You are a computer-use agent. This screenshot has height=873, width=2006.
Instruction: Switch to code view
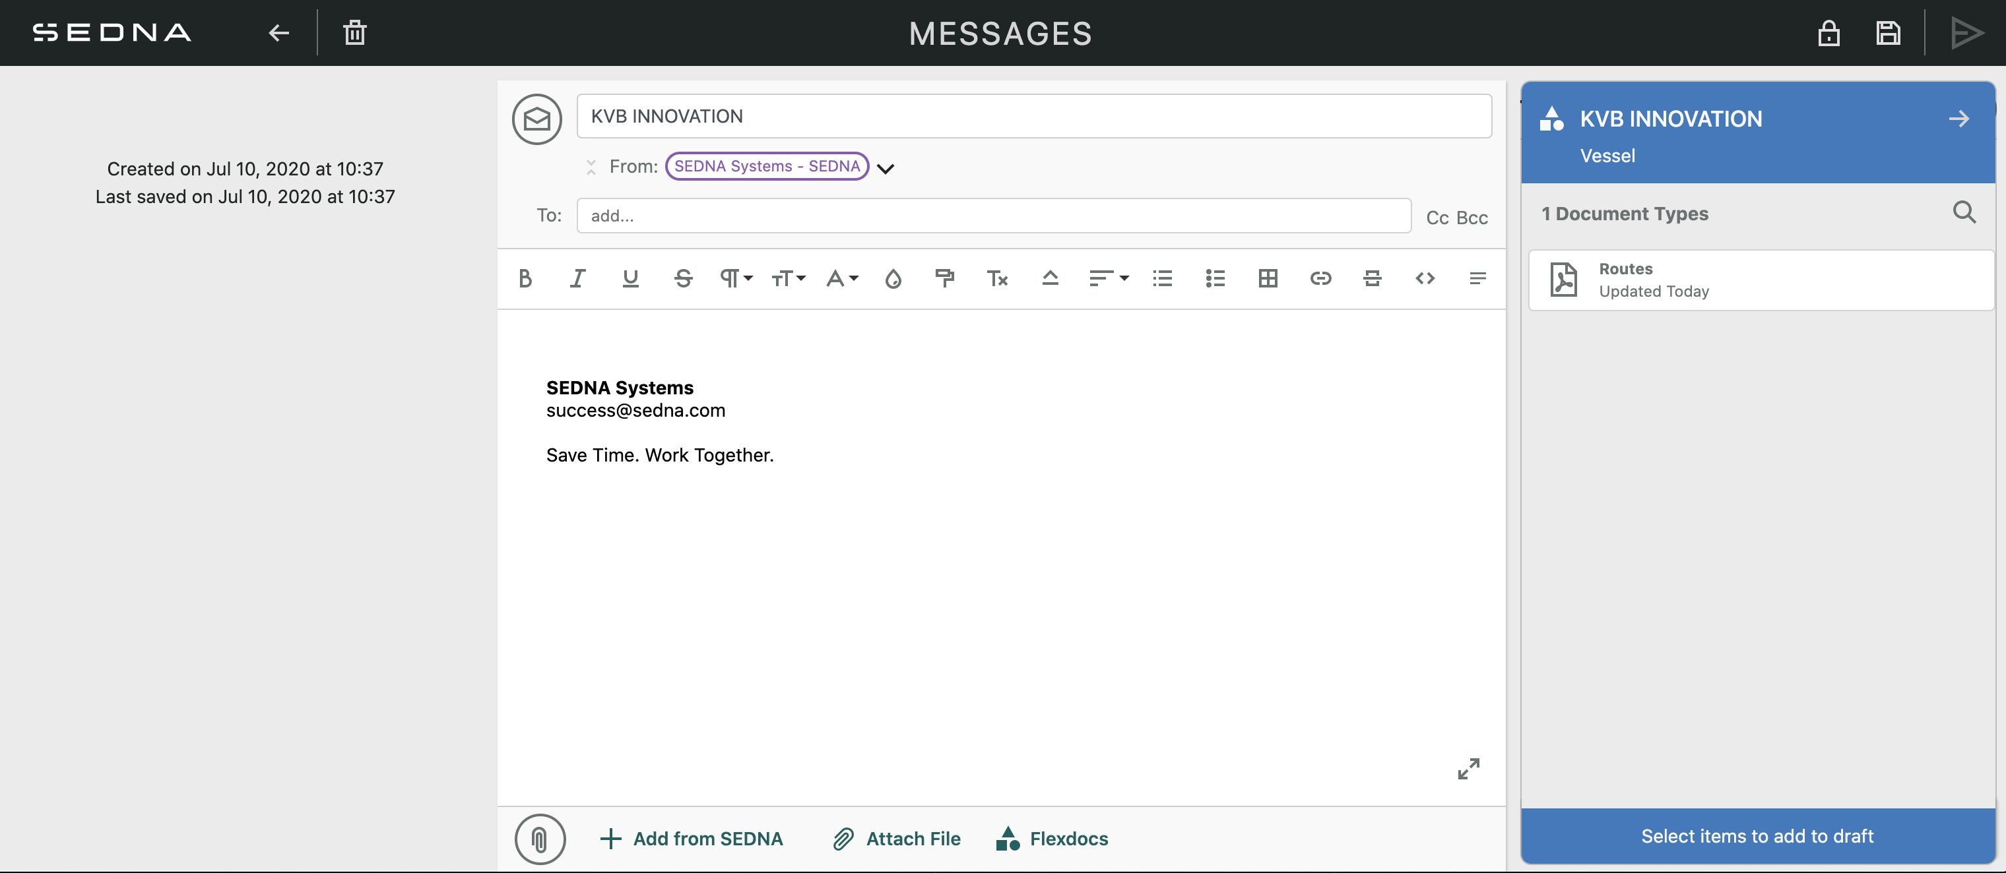click(x=1424, y=278)
